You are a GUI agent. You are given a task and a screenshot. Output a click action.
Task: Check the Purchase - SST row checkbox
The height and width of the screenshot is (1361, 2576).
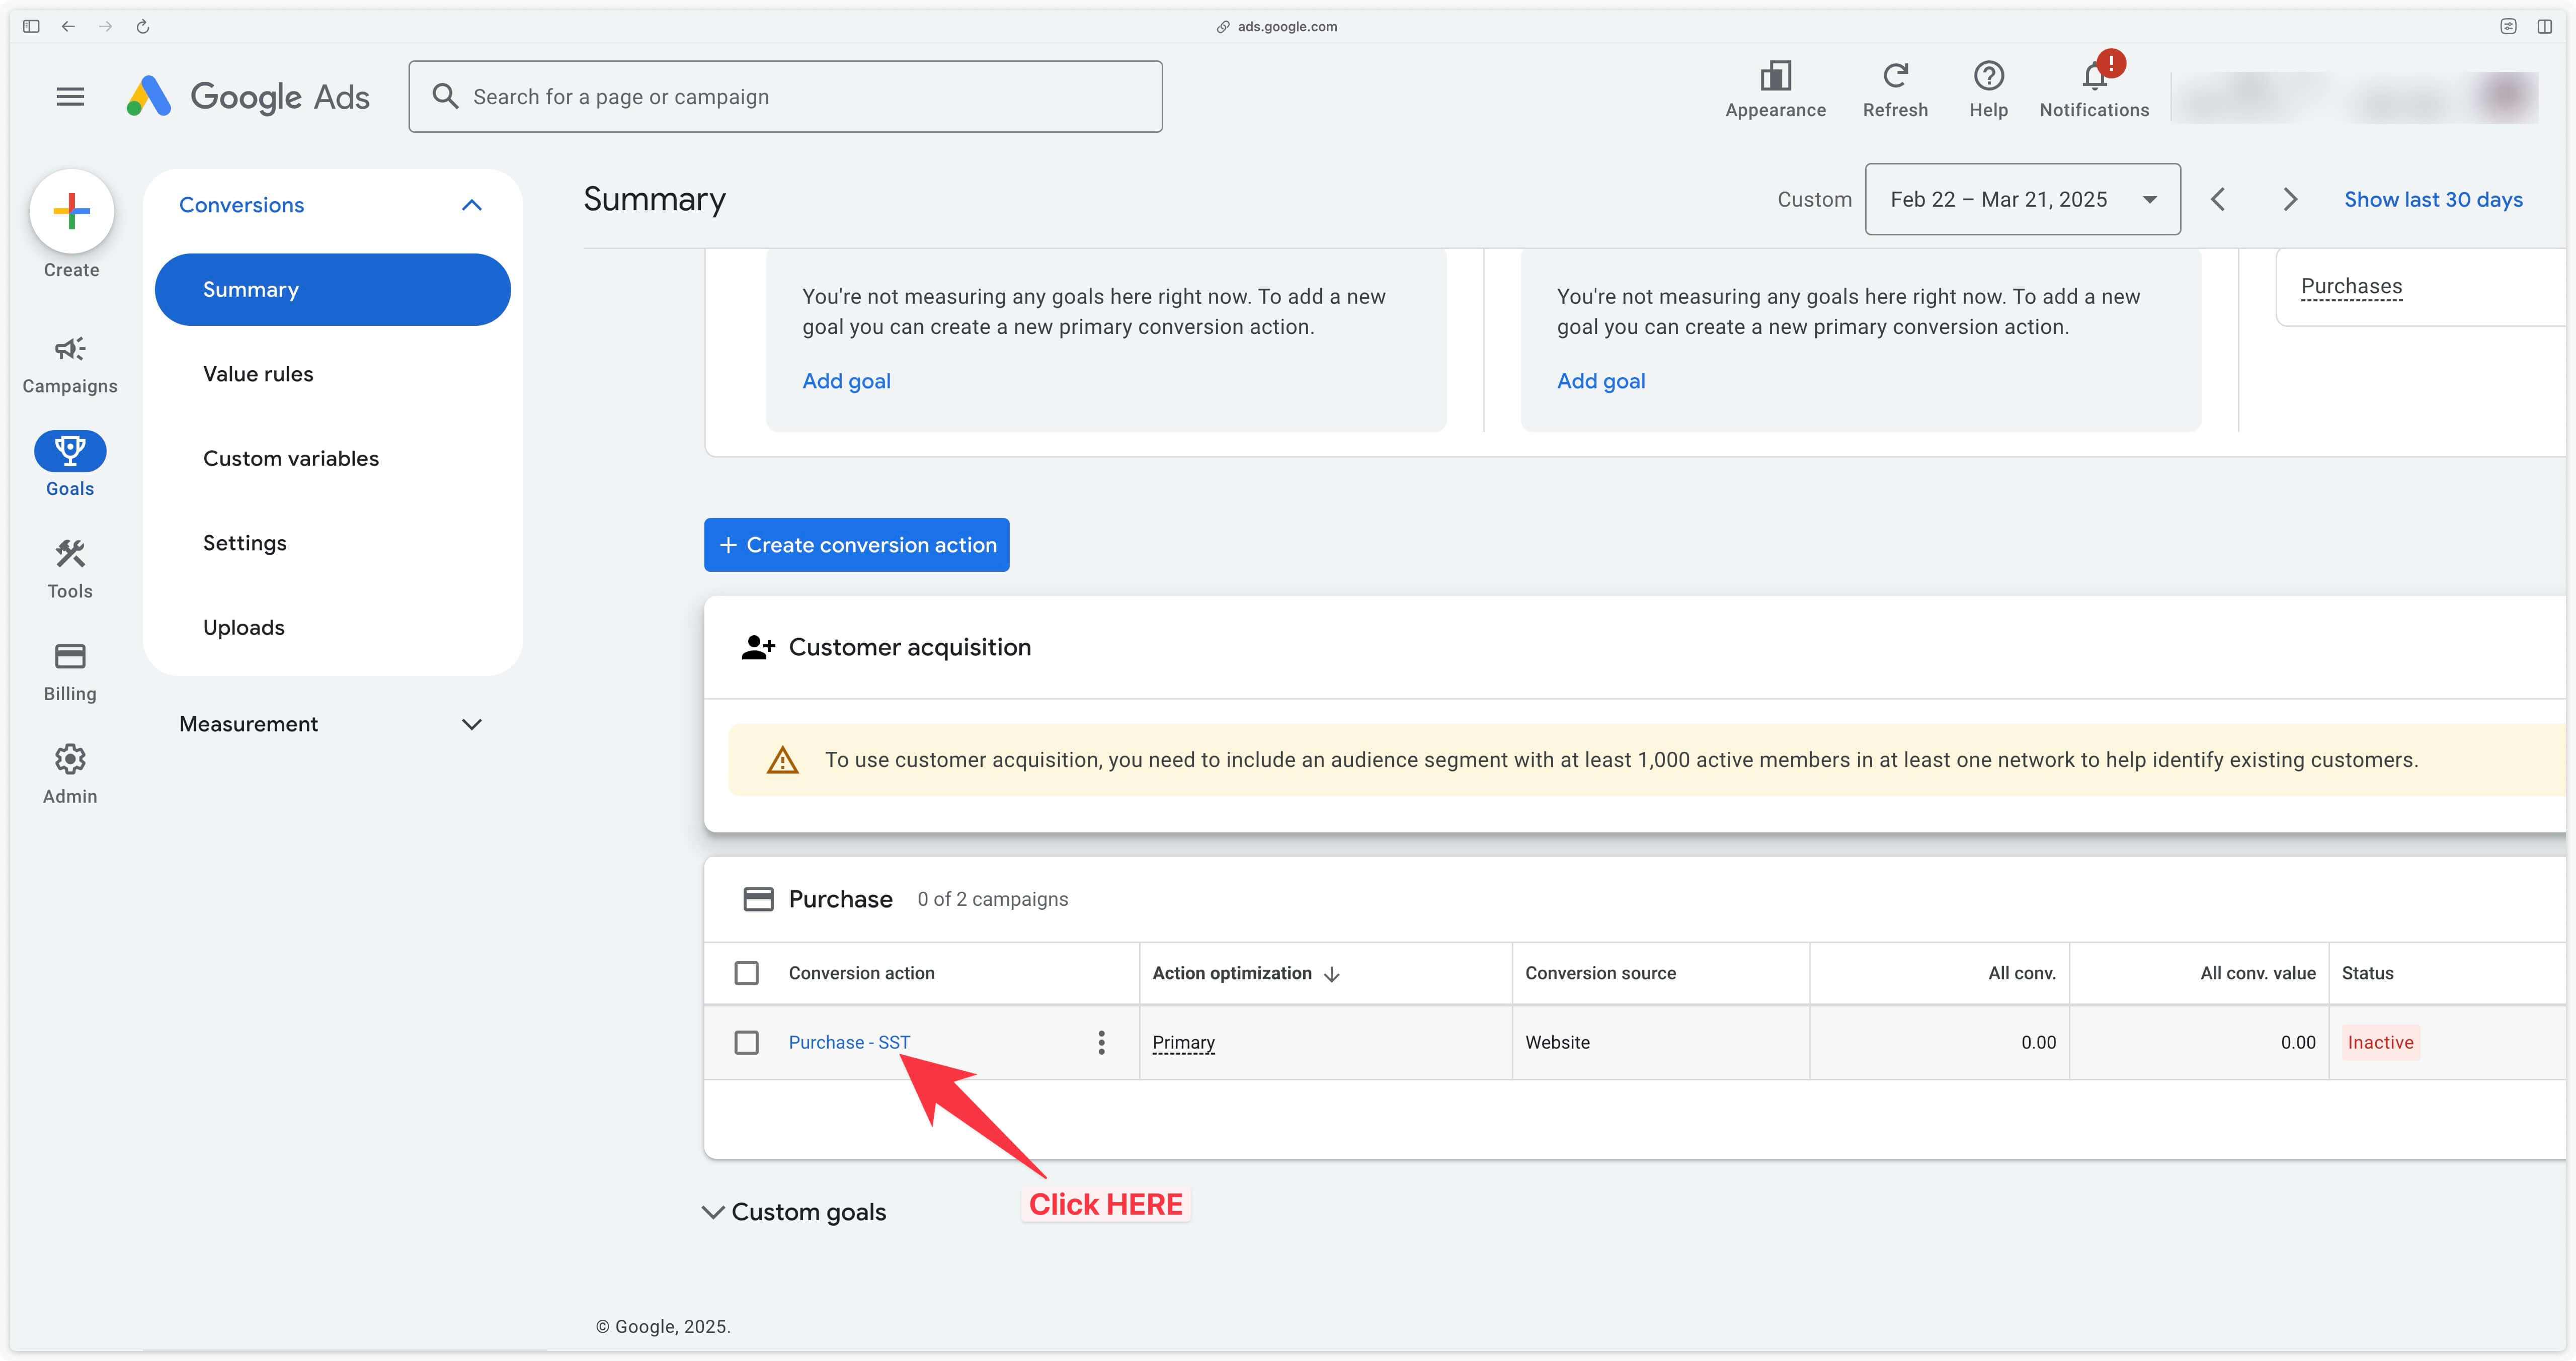pyautogui.click(x=746, y=1042)
